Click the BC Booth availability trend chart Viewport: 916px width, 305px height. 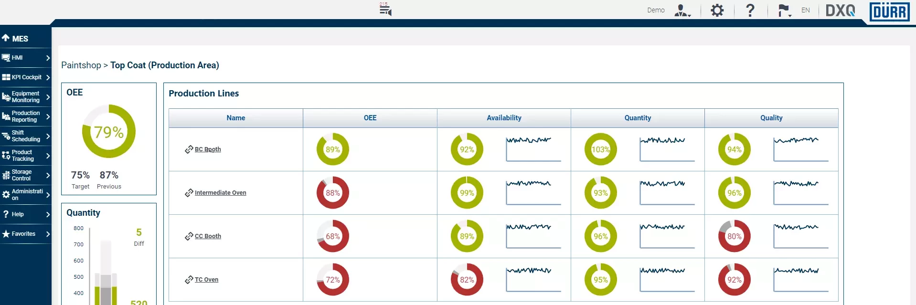tap(533, 149)
